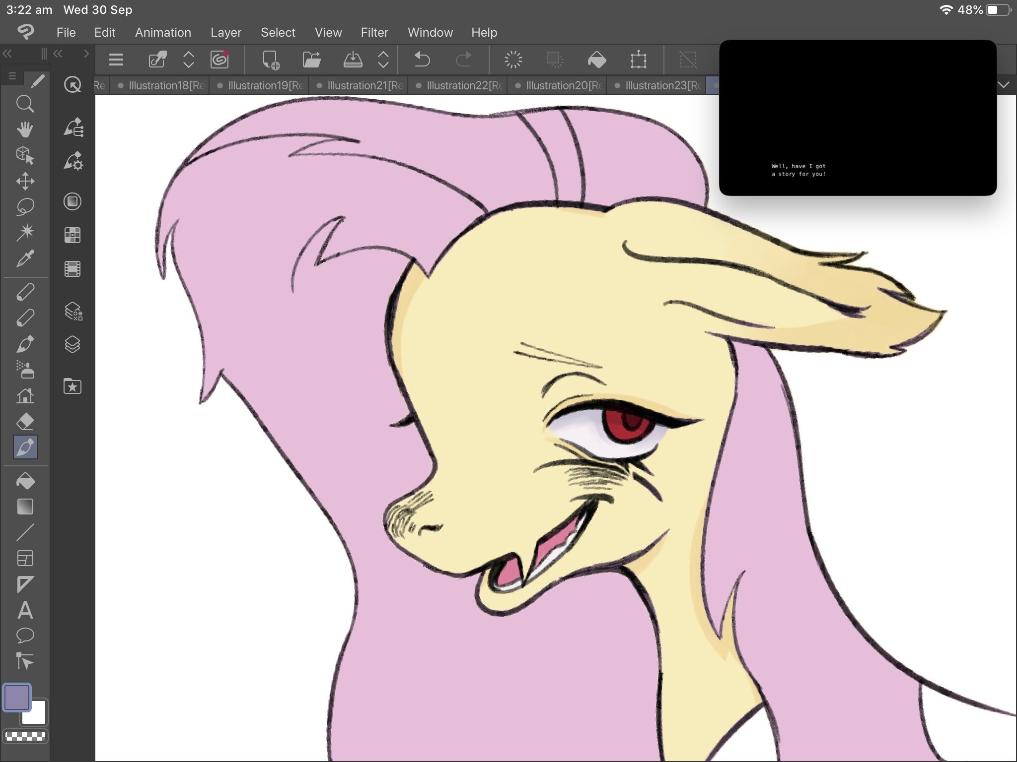This screenshot has width=1017, height=762.
Task: Choose the purple main color swatch
Action: [x=17, y=697]
